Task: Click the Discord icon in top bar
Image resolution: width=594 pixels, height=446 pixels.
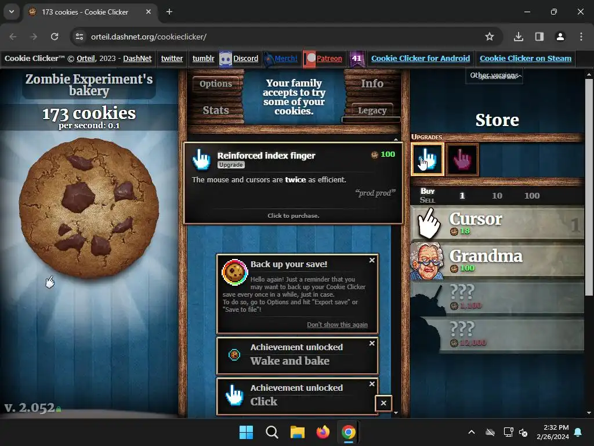Action: click(226, 59)
